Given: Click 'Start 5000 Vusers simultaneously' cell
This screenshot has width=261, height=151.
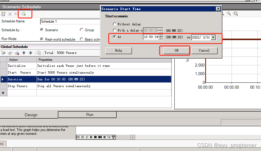Looking at the screenshot, I should point(104,72).
